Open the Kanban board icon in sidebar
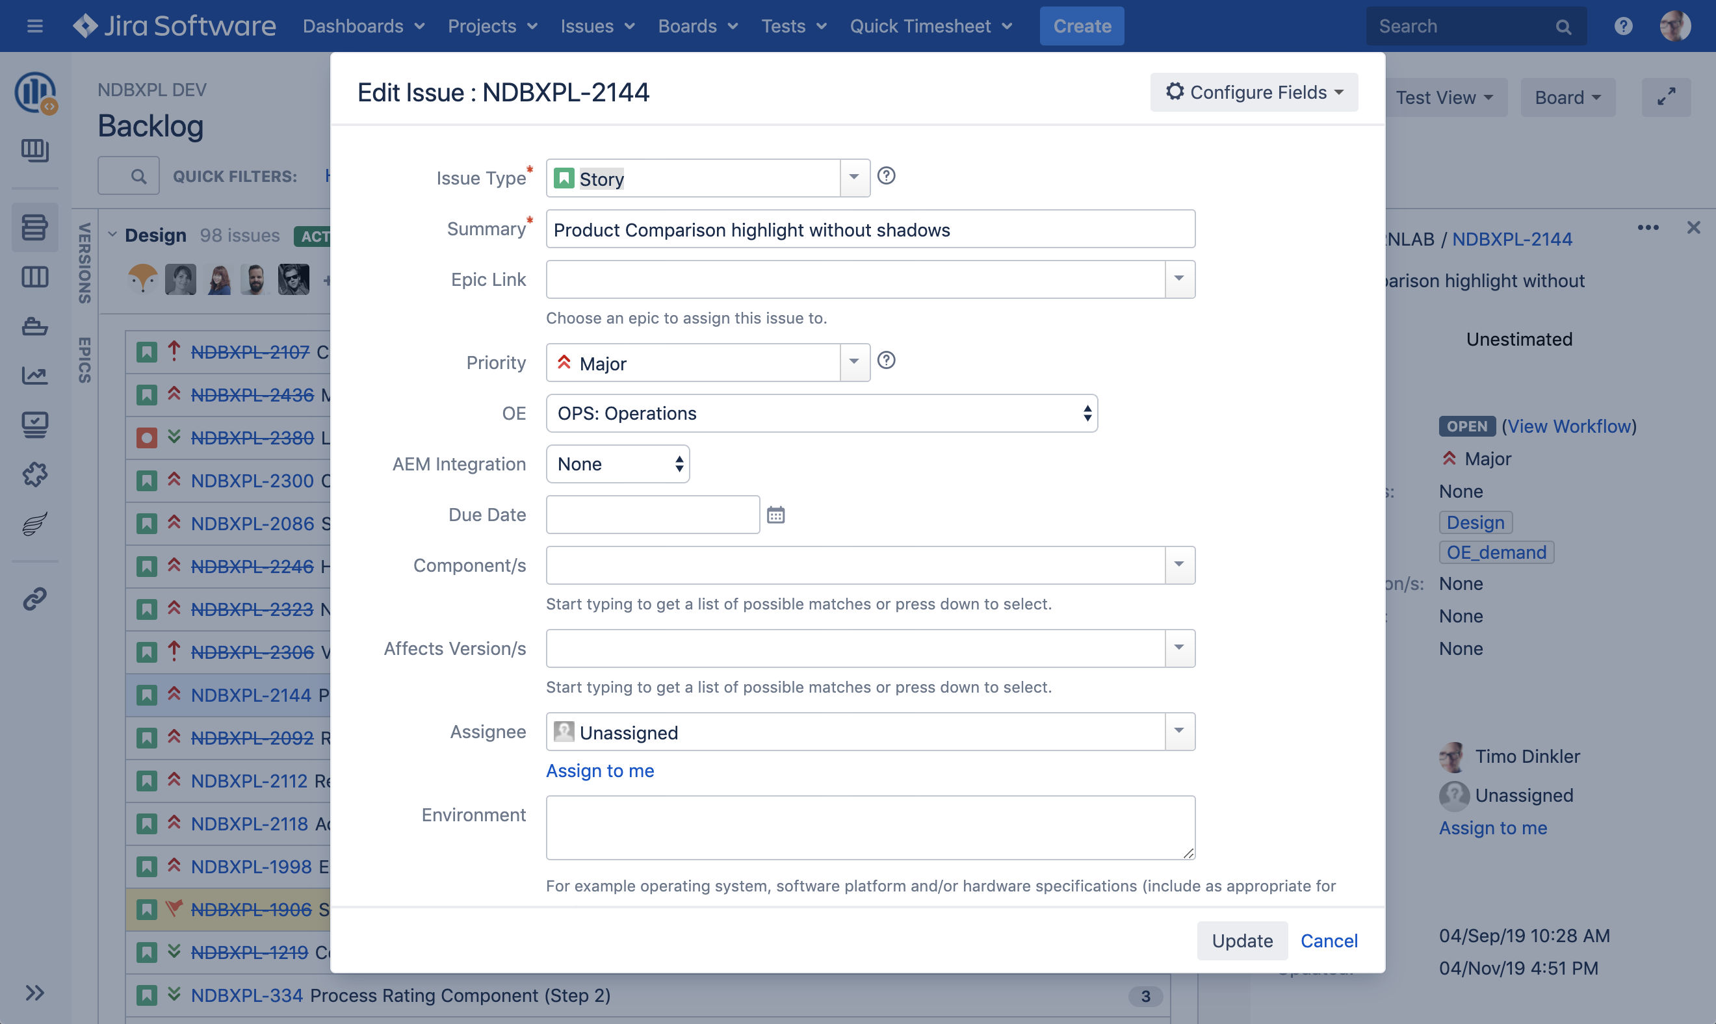Viewport: 1716px width, 1024px height. coord(34,149)
